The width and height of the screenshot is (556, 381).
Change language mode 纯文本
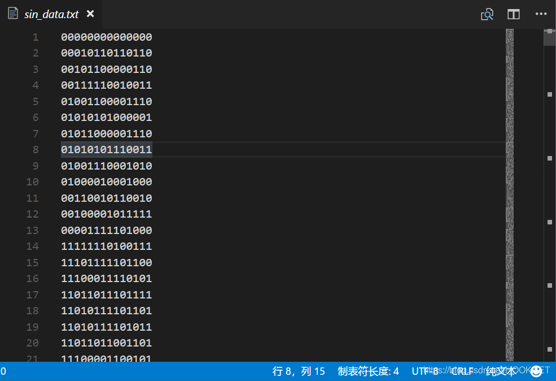pos(501,371)
